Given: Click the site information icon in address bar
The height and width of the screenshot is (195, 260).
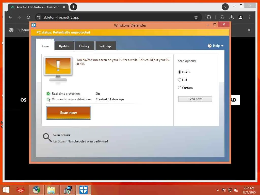Looking at the screenshot, I should (x=39, y=17).
